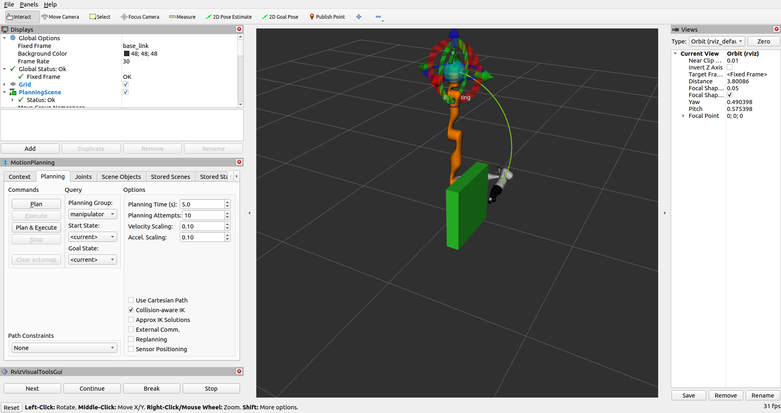Close the RvizVisualToolsGui panel
The height and width of the screenshot is (413, 781).
[x=239, y=372]
